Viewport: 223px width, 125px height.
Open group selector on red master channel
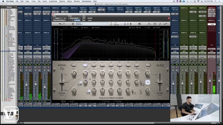[212, 57]
